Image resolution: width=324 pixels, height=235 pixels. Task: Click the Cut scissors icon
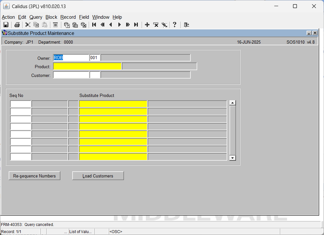tap(28, 25)
